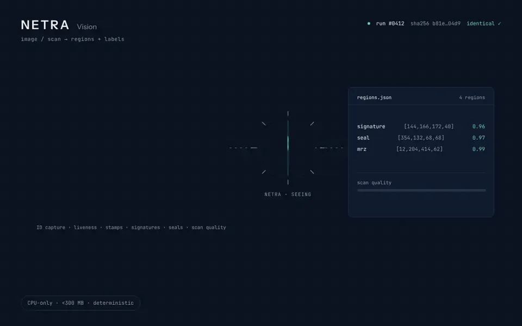The image size is (522, 326).
Task: Click the 'Vision' product label
Action: coord(87,27)
